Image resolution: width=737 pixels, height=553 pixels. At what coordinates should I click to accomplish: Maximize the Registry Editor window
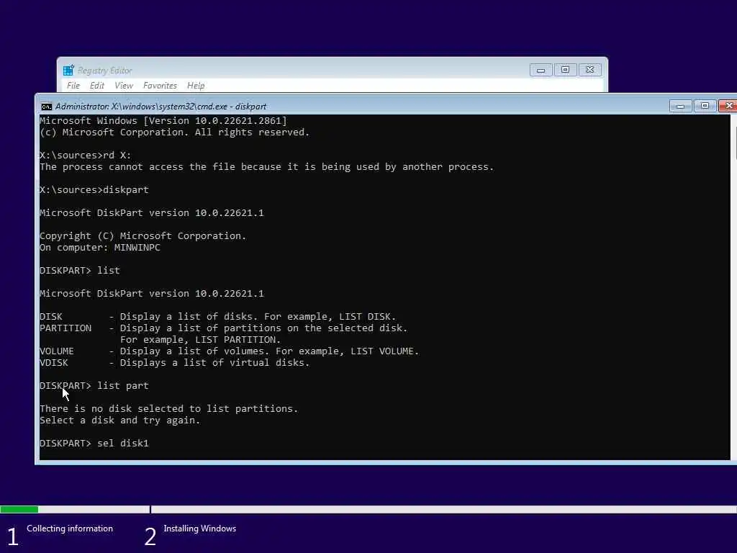(565, 70)
